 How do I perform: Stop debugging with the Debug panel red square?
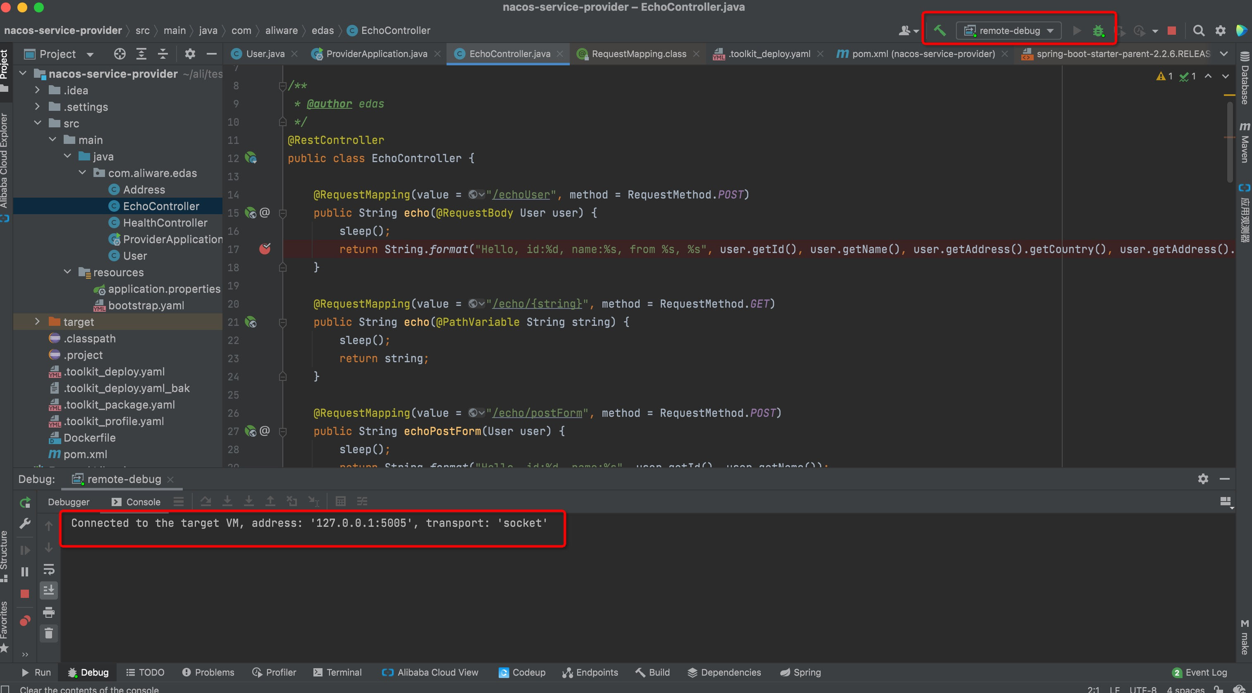(25, 593)
